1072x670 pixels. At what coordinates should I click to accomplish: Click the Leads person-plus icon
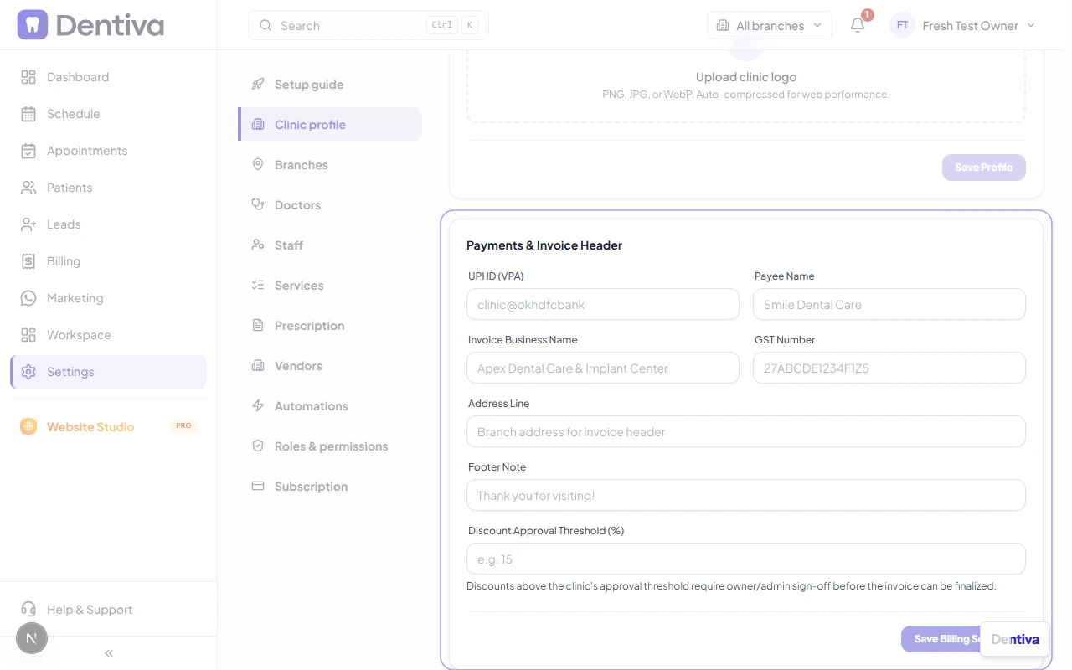pos(28,224)
